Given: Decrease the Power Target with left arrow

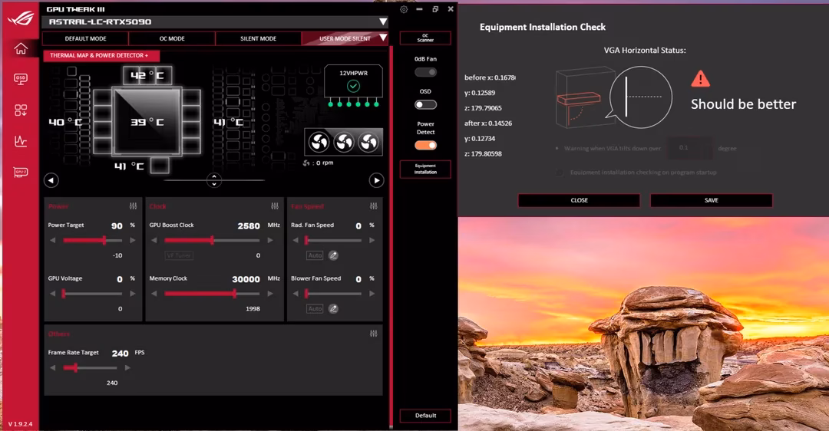Looking at the screenshot, I should point(52,240).
